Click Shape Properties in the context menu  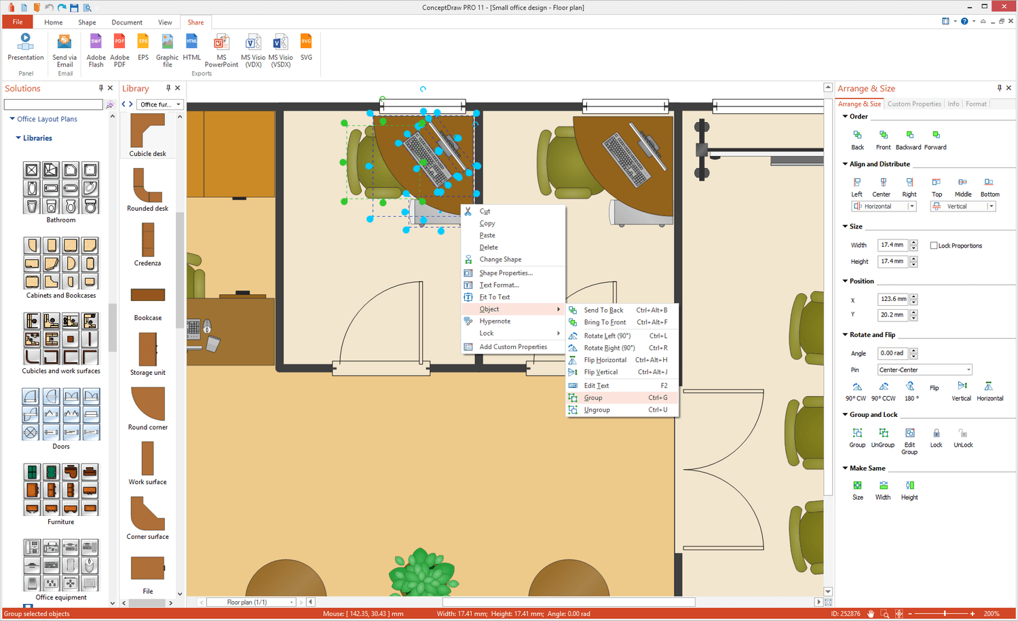(x=506, y=273)
